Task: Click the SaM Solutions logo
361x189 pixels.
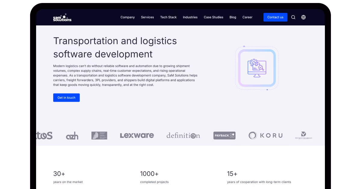Action: click(x=62, y=17)
